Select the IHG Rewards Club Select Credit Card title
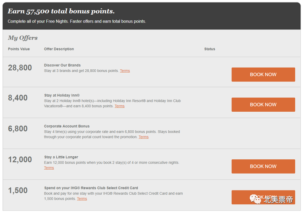Screen dimensions: 303x213 click(91, 188)
